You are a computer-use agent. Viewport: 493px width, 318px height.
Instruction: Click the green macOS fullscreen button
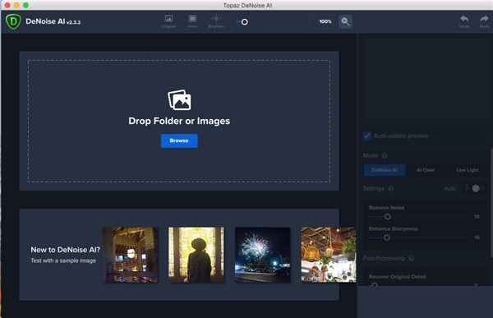pyautogui.click(x=25, y=5)
